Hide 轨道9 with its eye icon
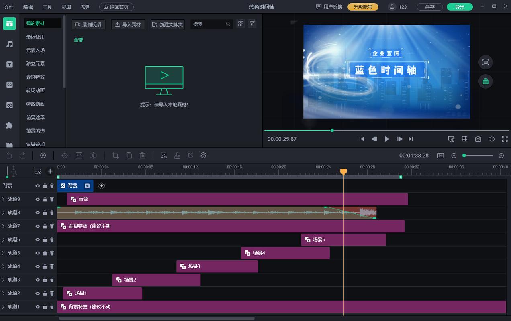The image size is (511, 321). tap(38, 199)
